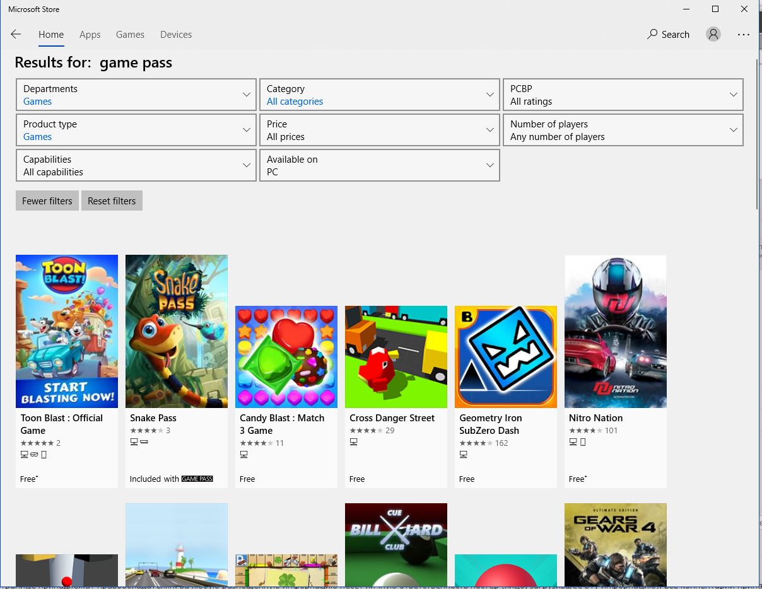Click the vertical scrollbar of the results page

pos(757,134)
